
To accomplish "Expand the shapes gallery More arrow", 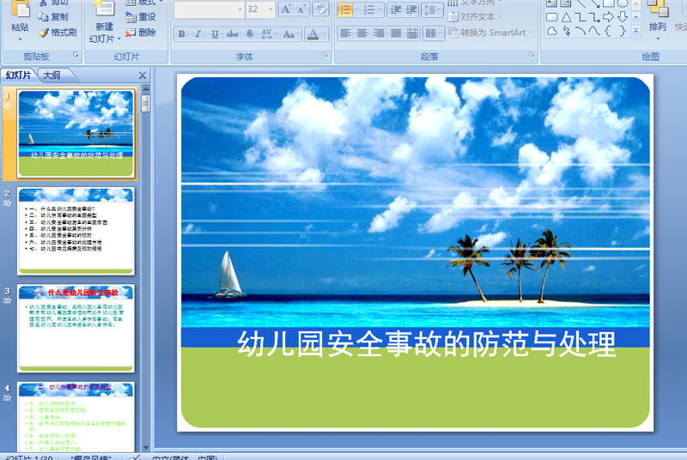I will click(x=636, y=30).
